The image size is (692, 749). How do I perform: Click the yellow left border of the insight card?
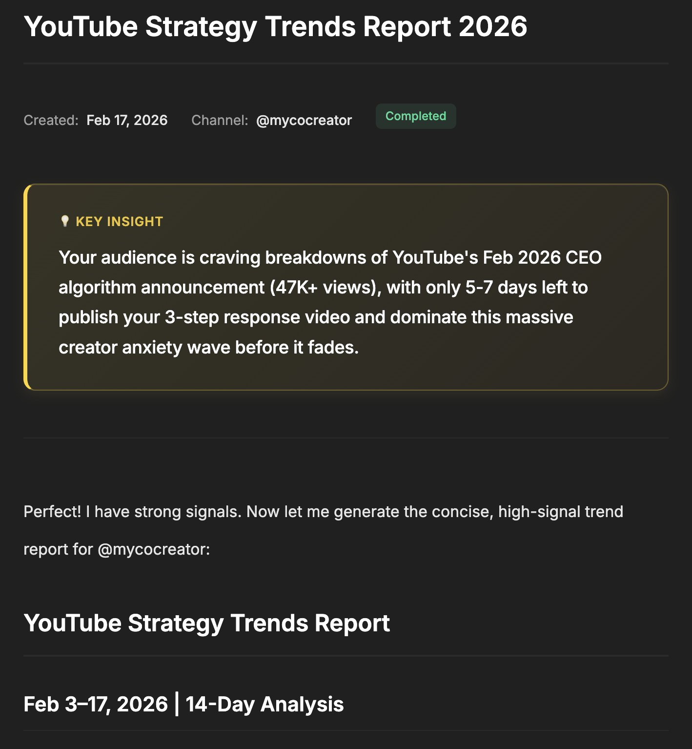pos(26,287)
